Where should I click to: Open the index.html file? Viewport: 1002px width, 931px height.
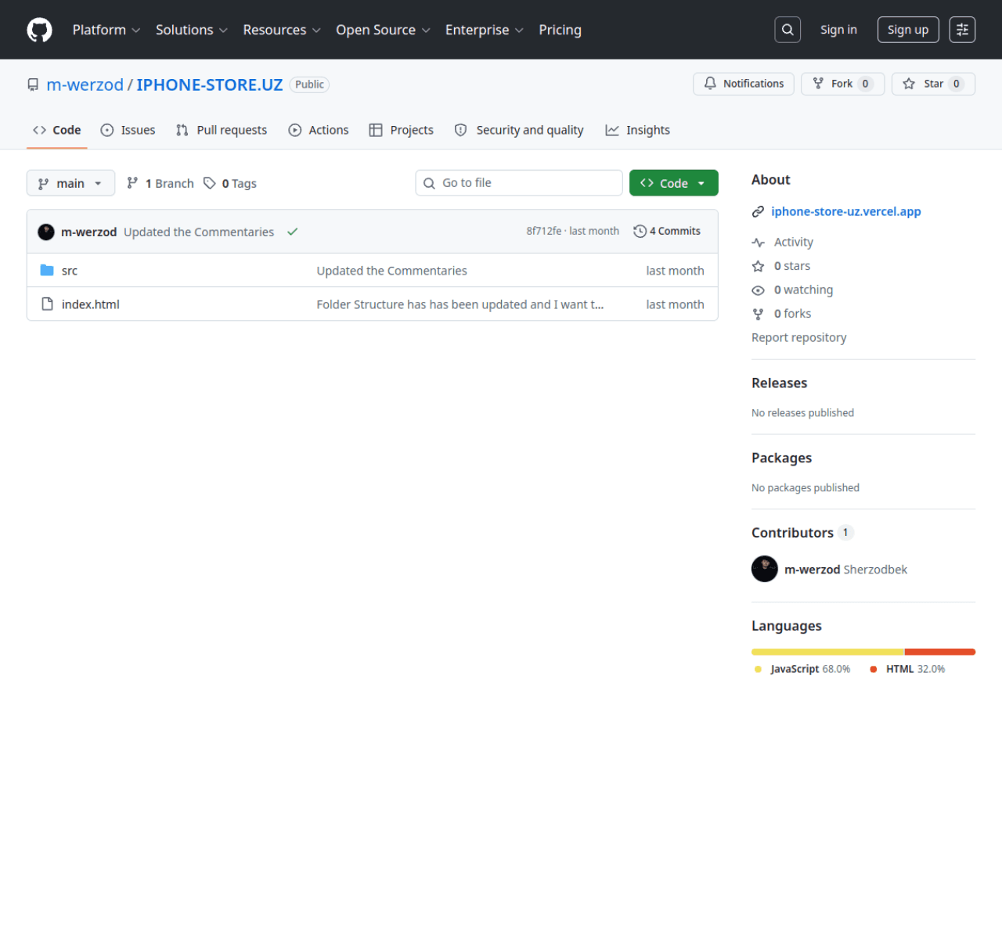[x=91, y=304]
